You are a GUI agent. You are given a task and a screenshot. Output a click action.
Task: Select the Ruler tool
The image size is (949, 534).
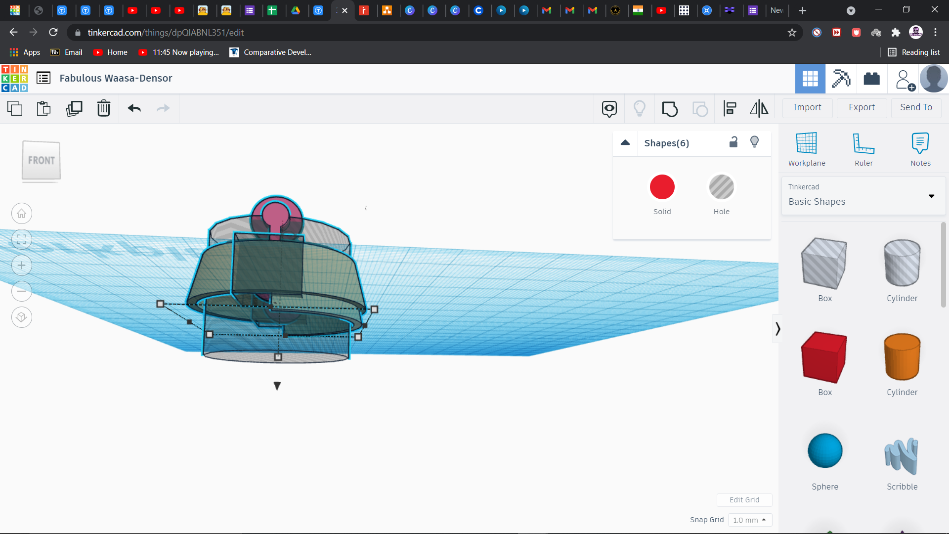(863, 148)
